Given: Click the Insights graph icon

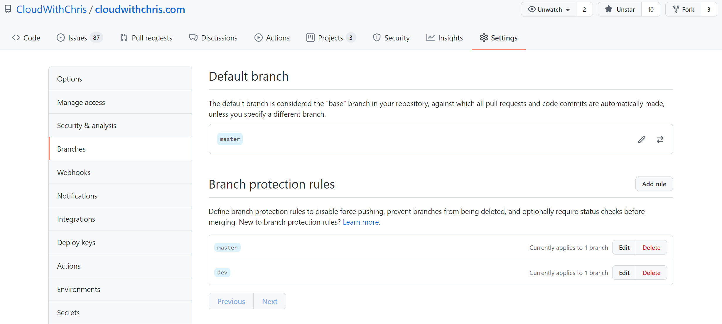Looking at the screenshot, I should click(430, 38).
